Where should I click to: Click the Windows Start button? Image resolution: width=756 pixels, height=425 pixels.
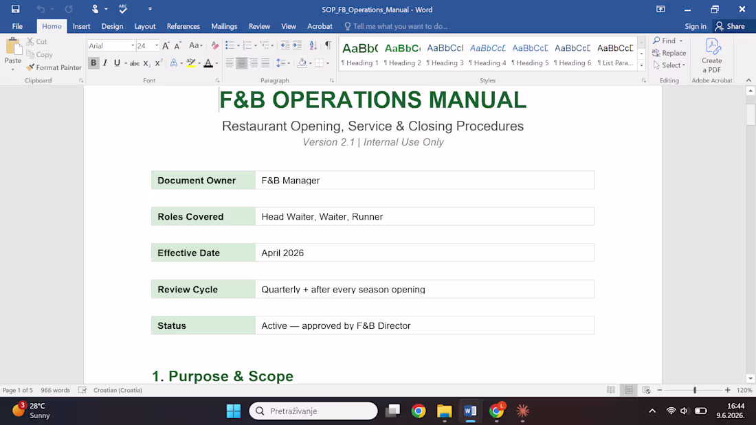(234, 411)
